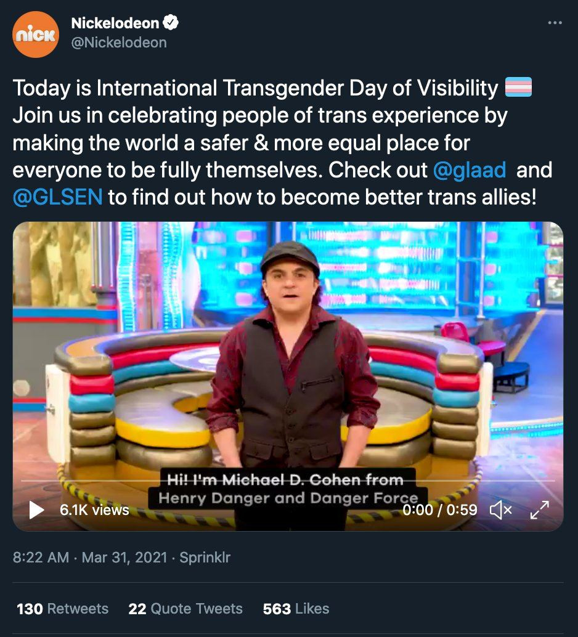Click the 8:22 AM timestamp
578x637 pixels.
click(41, 558)
